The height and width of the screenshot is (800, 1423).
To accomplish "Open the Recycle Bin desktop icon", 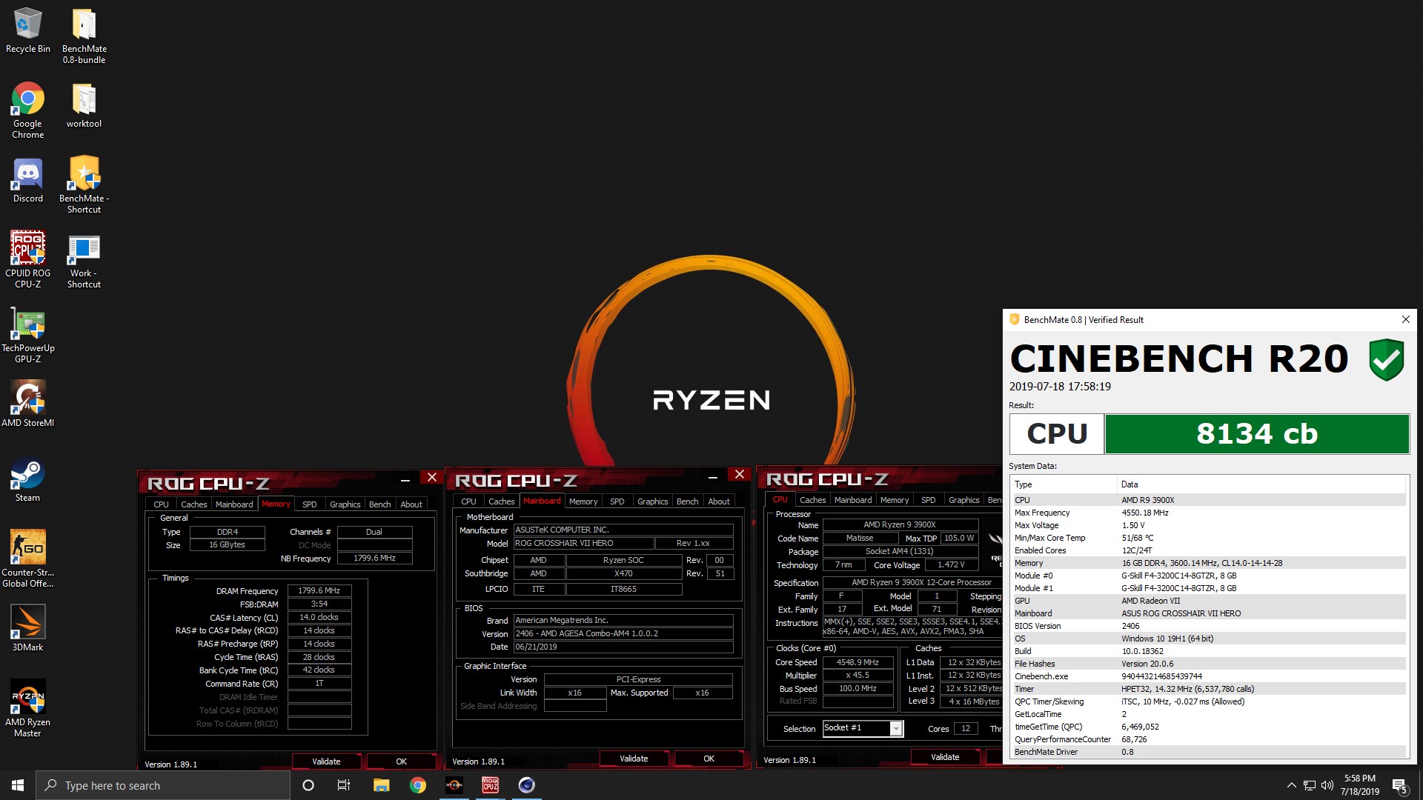I will tap(27, 31).
